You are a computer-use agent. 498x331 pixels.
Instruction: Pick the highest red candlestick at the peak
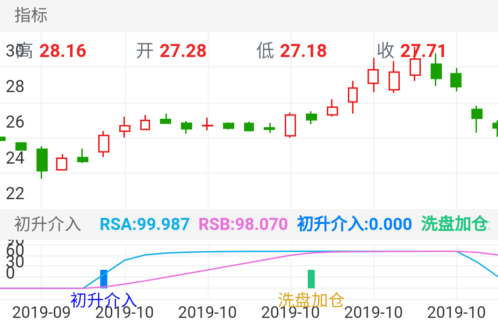[x=415, y=67]
